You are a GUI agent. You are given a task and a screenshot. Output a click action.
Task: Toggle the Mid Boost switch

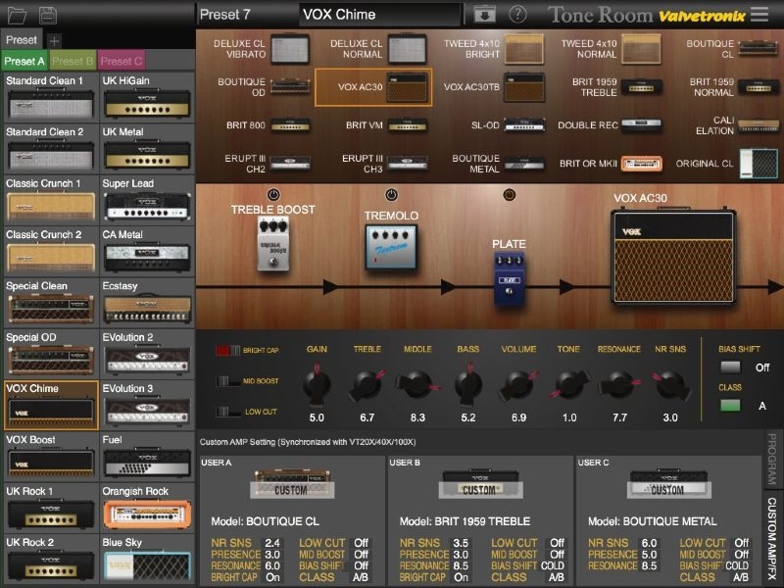tap(228, 381)
